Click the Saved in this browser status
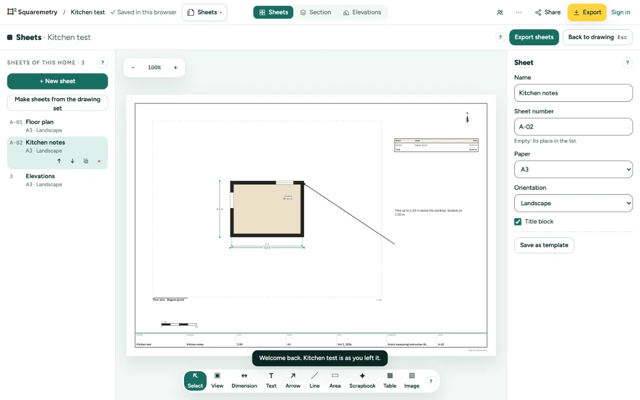Viewport: 640px width, 400px height. (143, 12)
